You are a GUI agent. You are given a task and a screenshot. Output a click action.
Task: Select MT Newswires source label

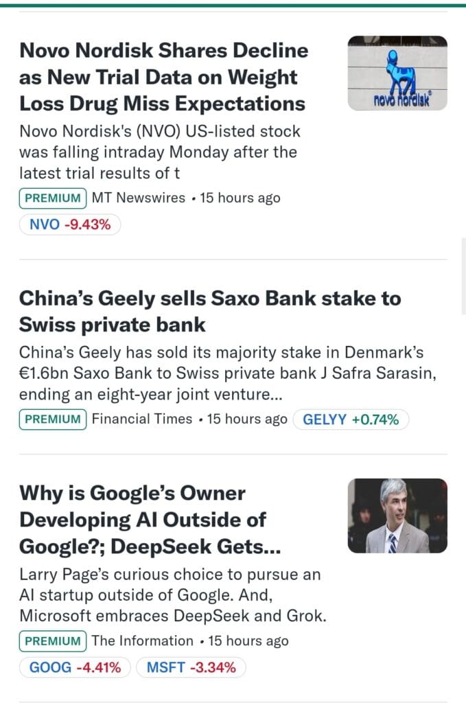[x=139, y=198]
